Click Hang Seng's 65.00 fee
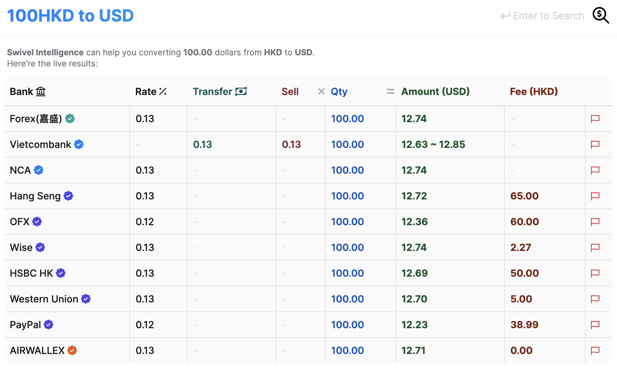This screenshot has width=617, height=371. (525, 196)
